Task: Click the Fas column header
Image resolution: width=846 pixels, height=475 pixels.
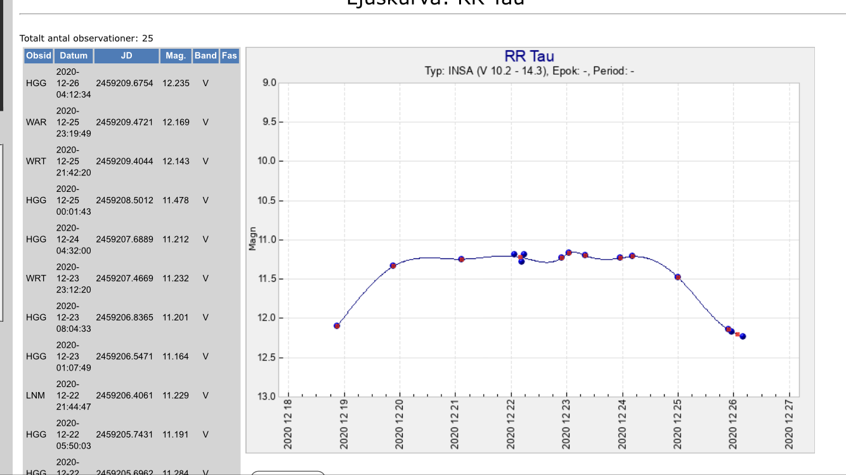Action: click(230, 56)
